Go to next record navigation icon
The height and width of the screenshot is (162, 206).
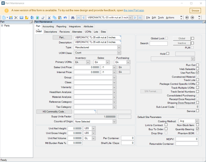pos(135,17)
